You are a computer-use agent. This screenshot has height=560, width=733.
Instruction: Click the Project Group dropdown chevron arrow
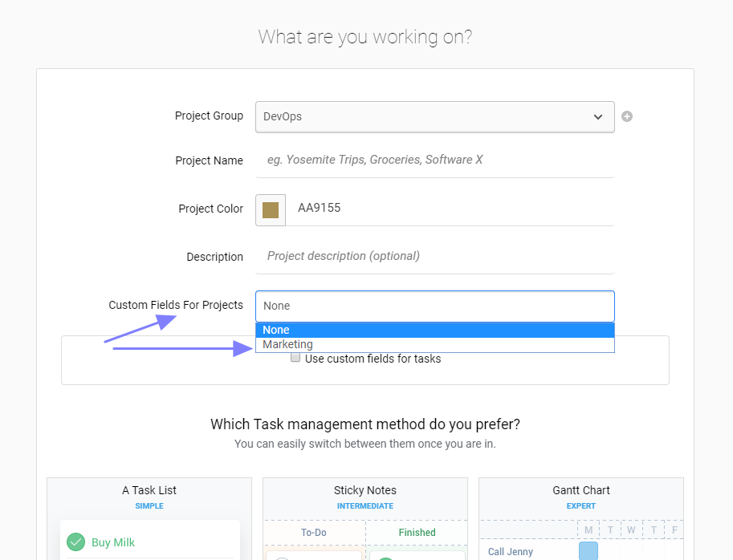pos(598,117)
